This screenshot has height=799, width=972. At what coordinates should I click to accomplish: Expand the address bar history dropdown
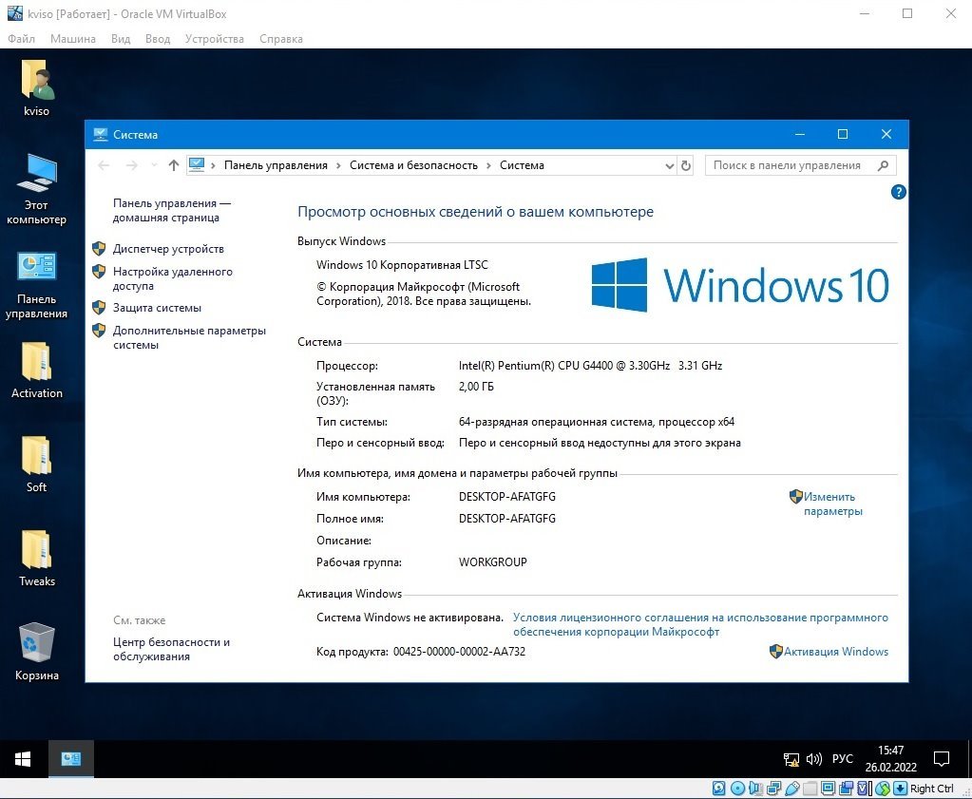coord(670,165)
